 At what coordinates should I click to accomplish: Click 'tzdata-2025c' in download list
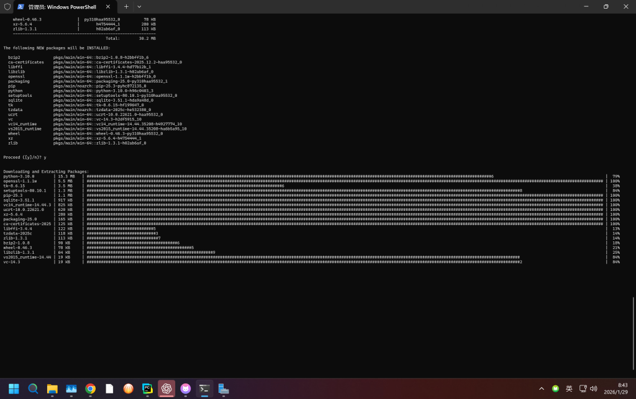click(x=17, y=234)
